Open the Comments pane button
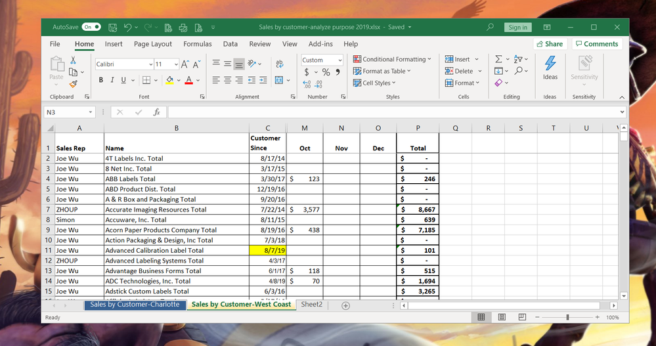This screenshot has width=656, height=346. 597,44
